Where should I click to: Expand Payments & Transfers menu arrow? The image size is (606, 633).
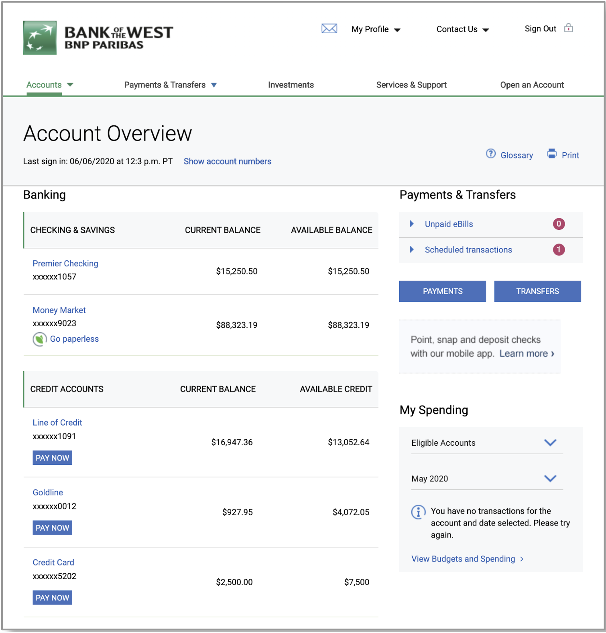214,85
